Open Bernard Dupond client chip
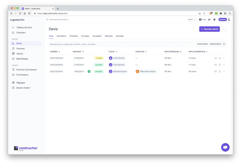The image size is (241, 165). [118, 71]
